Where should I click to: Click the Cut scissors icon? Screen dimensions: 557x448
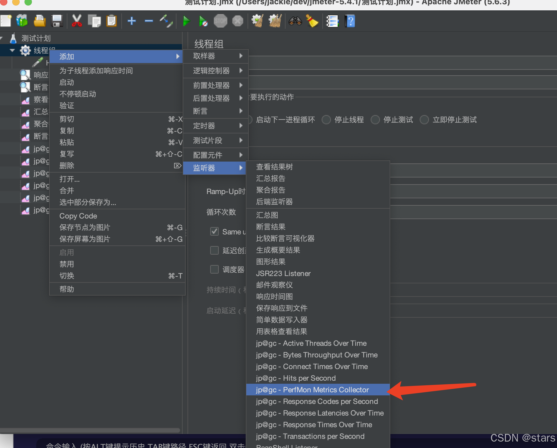pos(77,21)
